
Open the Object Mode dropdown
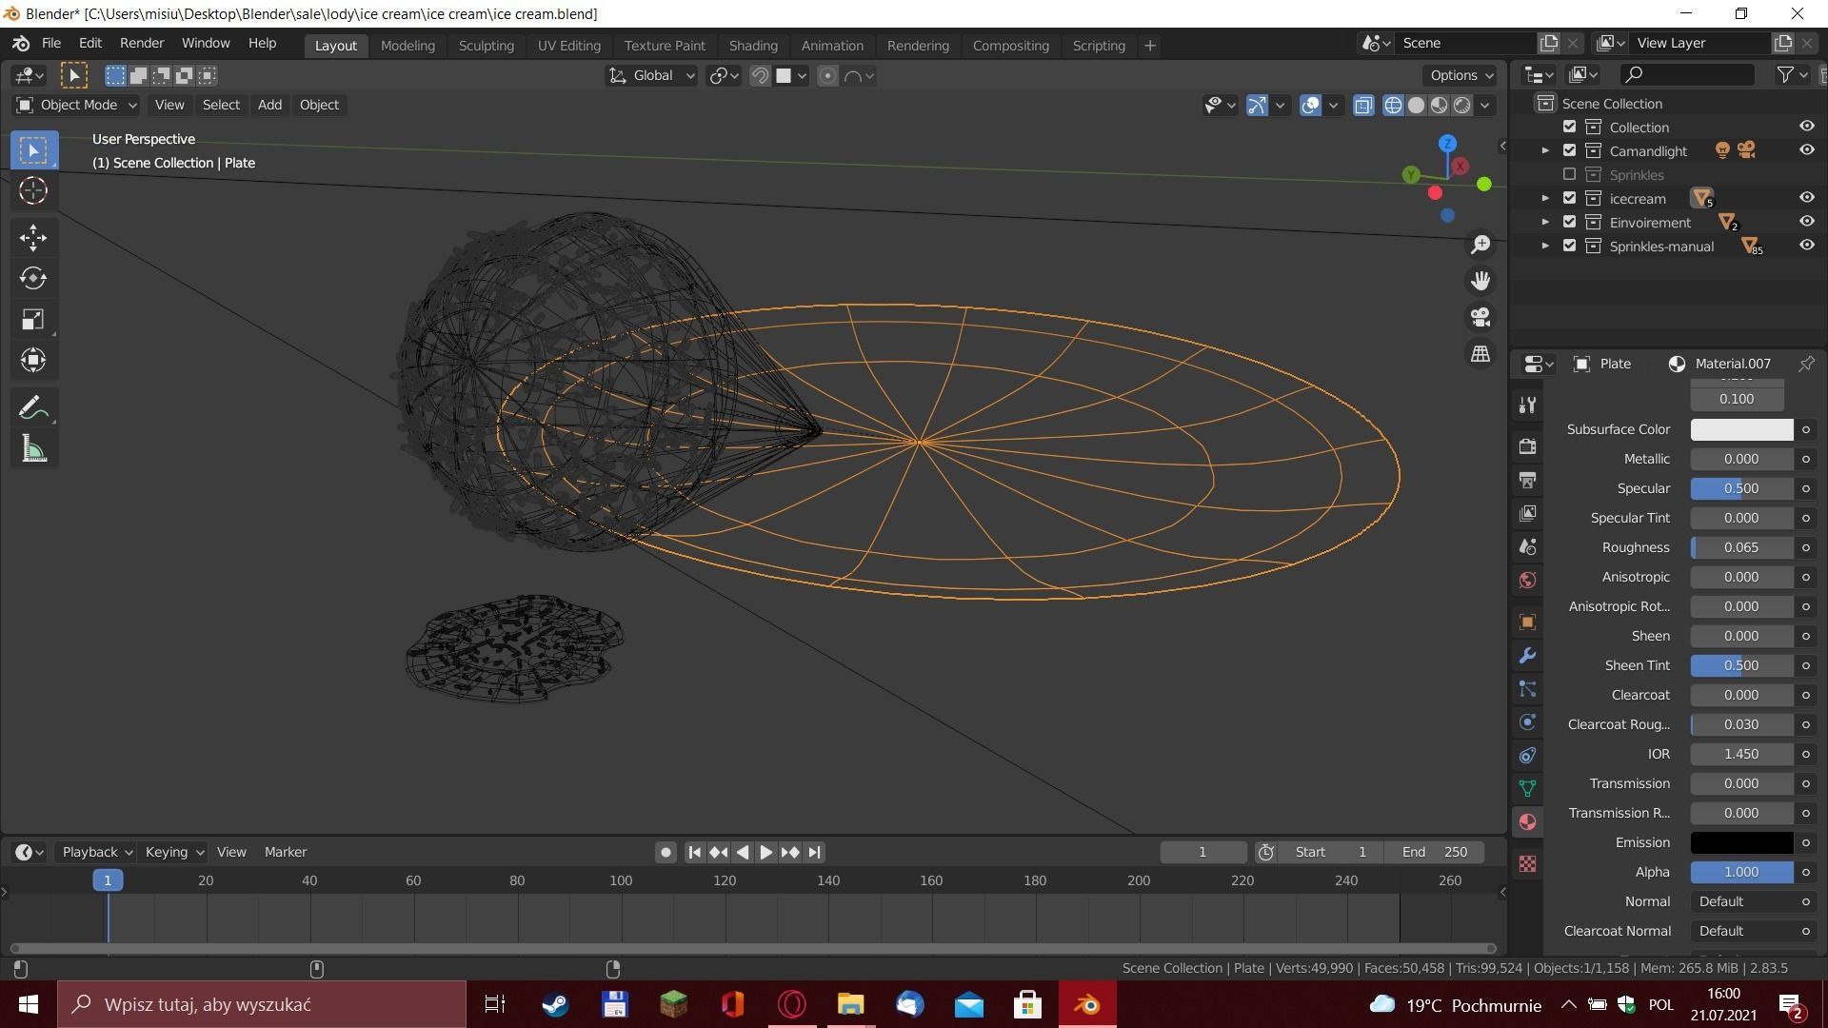click(76, 105)
